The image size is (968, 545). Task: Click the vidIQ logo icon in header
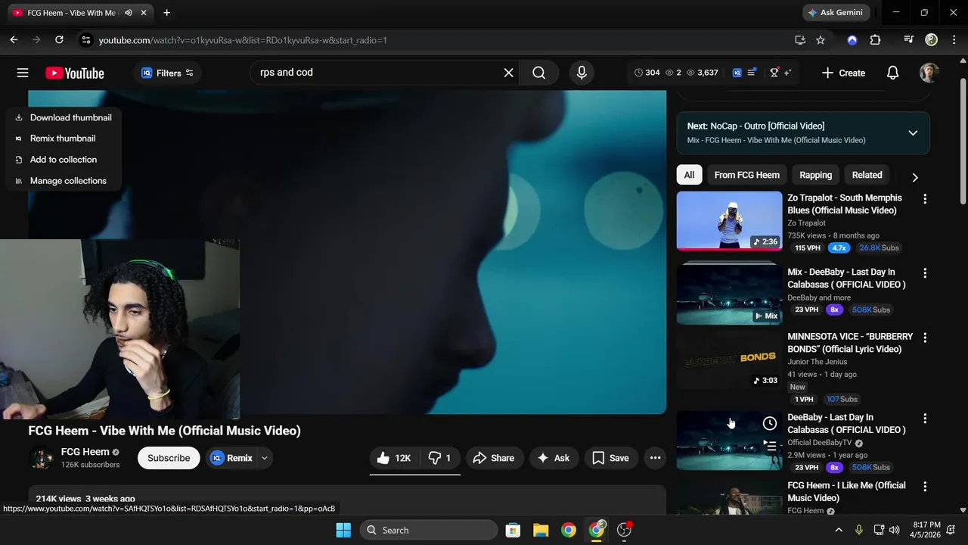point(737,73)
